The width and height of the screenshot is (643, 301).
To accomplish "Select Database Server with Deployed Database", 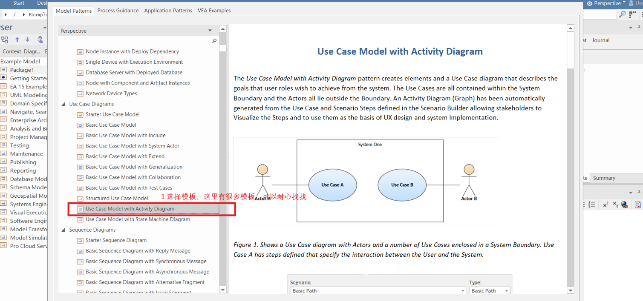I will click(x=134, y=73).
